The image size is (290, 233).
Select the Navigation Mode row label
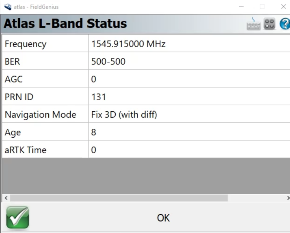[x=40, y=115]
